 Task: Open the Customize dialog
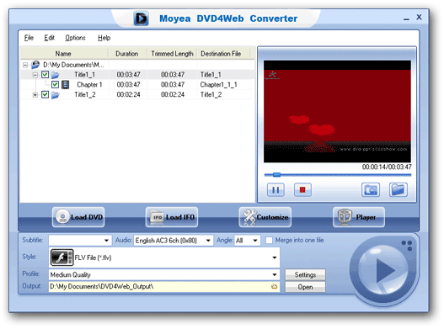click(265, 217)
